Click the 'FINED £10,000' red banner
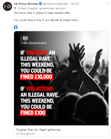 point(36,77)
